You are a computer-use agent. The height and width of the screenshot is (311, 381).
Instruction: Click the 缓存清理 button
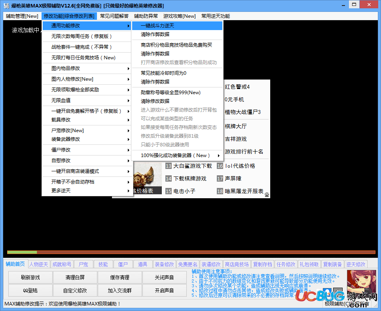coord(120,277)
